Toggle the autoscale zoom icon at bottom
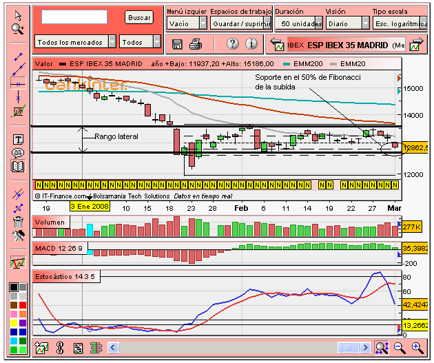The width and height of the screenshot is (434, 363). [x=382, y=348]
